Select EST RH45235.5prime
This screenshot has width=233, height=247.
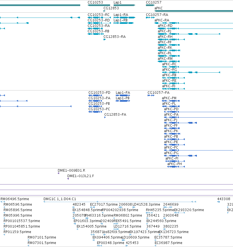pos(160,210)
